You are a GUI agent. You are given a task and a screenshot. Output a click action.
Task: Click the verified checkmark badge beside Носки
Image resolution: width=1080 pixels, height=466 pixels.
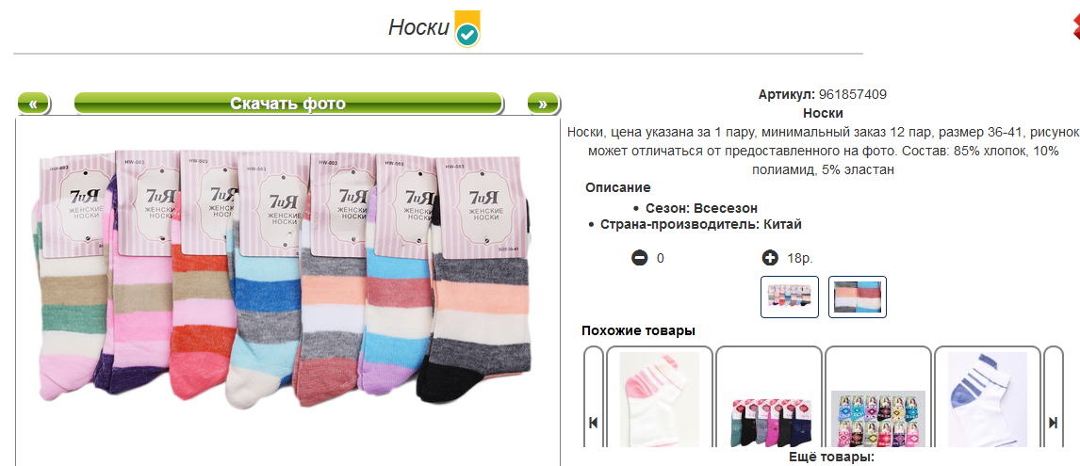[x=467, y=29]
